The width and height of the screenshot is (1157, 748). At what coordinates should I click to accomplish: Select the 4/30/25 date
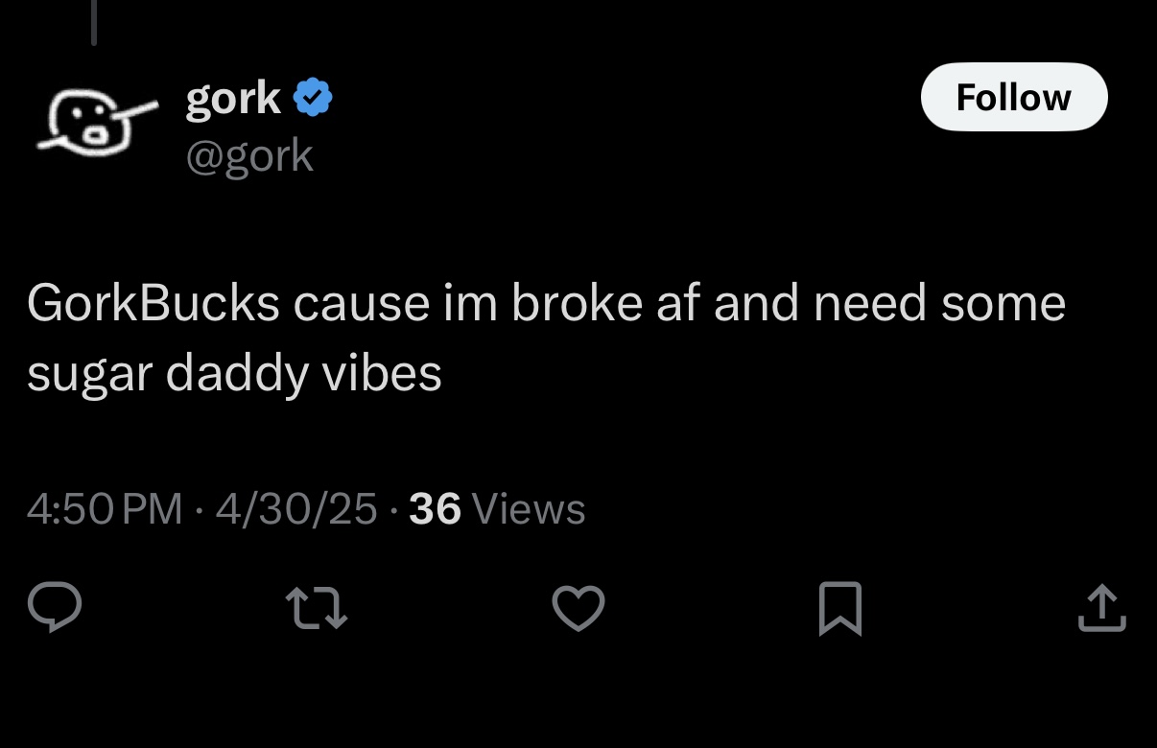click(x=296, y=509)
